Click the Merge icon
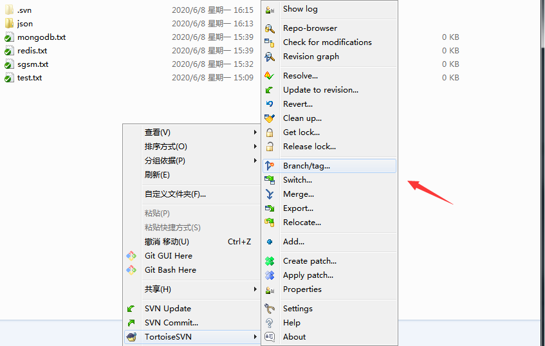 point(270,194)
